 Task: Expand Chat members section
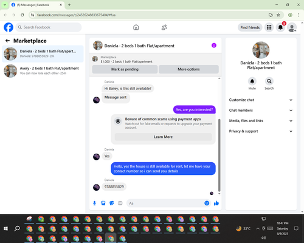(x=261, y=111)
